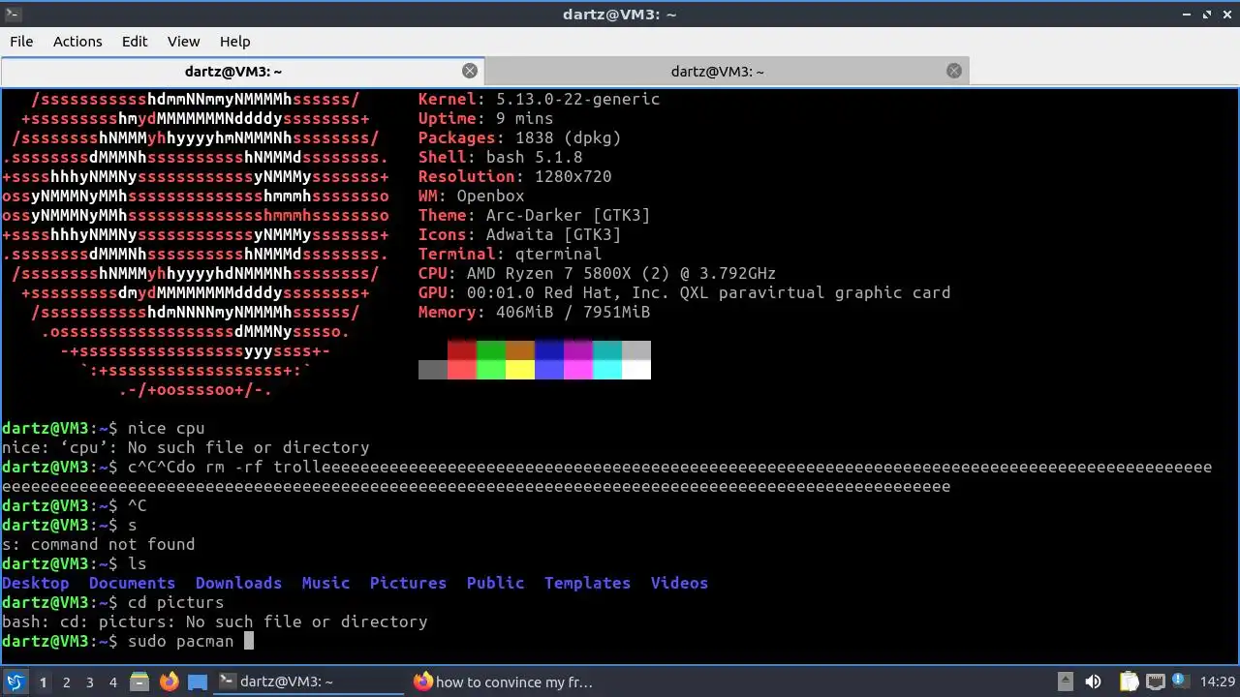Click the show desktop icon in panel
The width and height of the screenshot is (1240, 697).
198,682
